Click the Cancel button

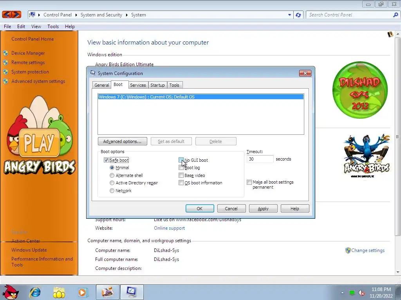pyautogui.click(x=231, y=209)
